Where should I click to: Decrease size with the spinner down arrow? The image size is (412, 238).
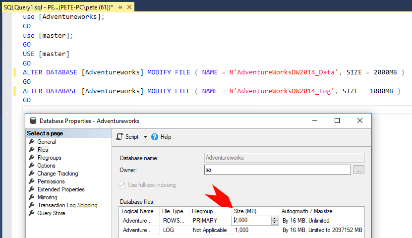point(275,223)
